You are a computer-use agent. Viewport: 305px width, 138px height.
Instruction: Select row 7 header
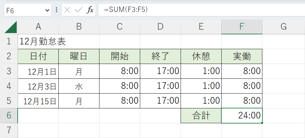[9, 130]
